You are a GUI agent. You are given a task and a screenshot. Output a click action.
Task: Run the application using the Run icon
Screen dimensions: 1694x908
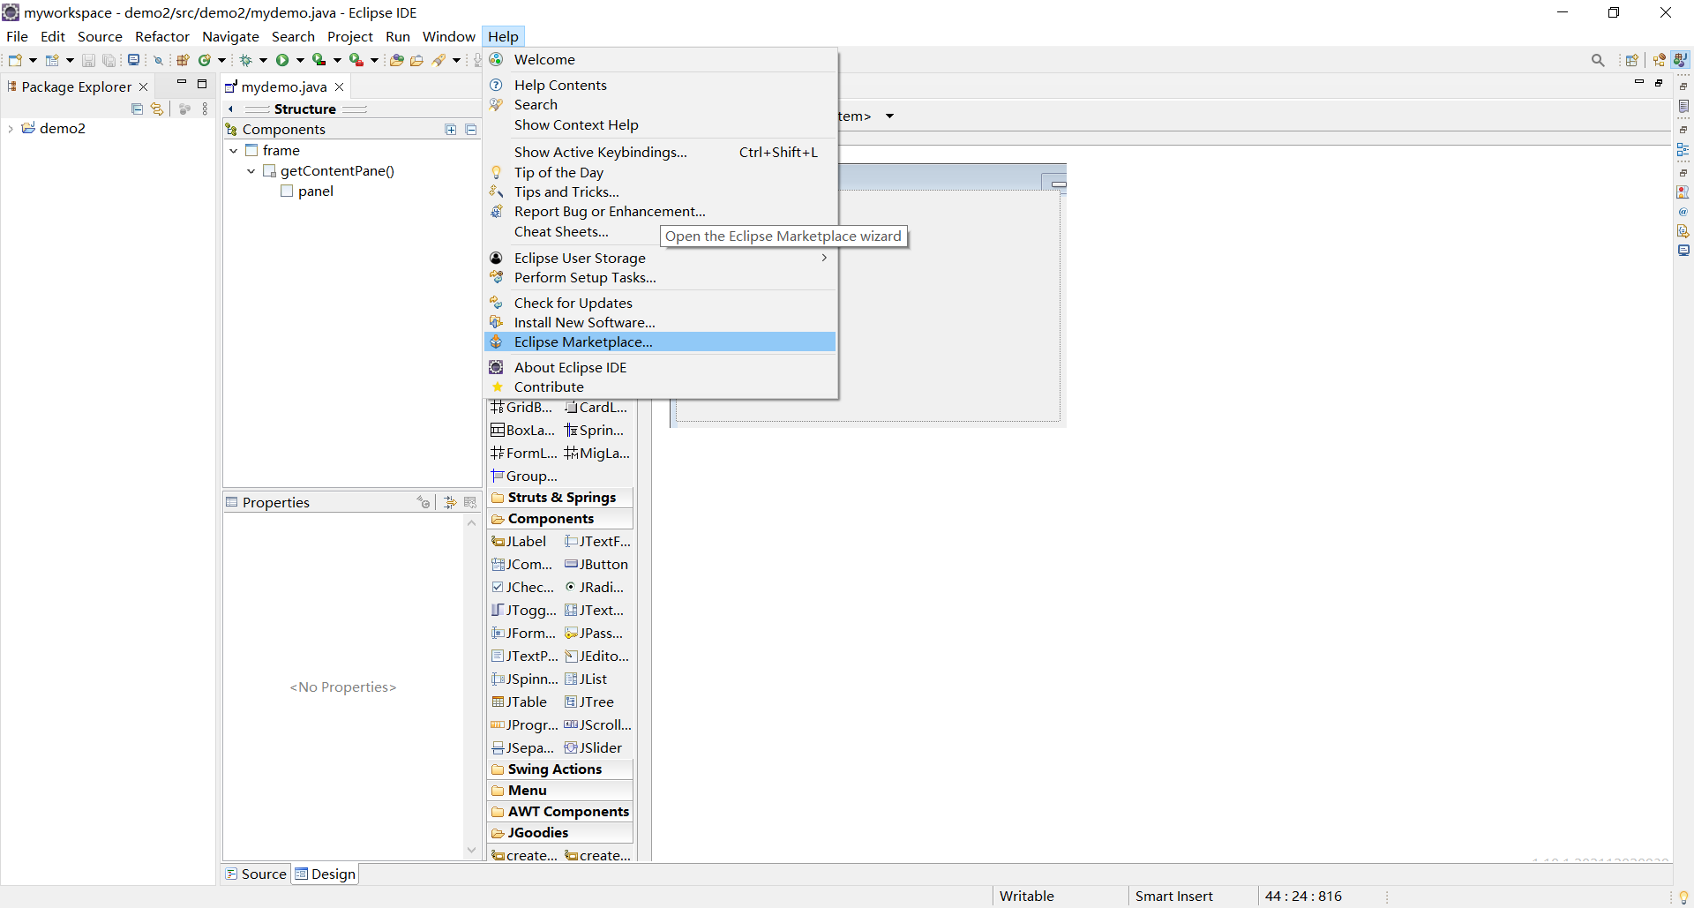tap(282, 60)
